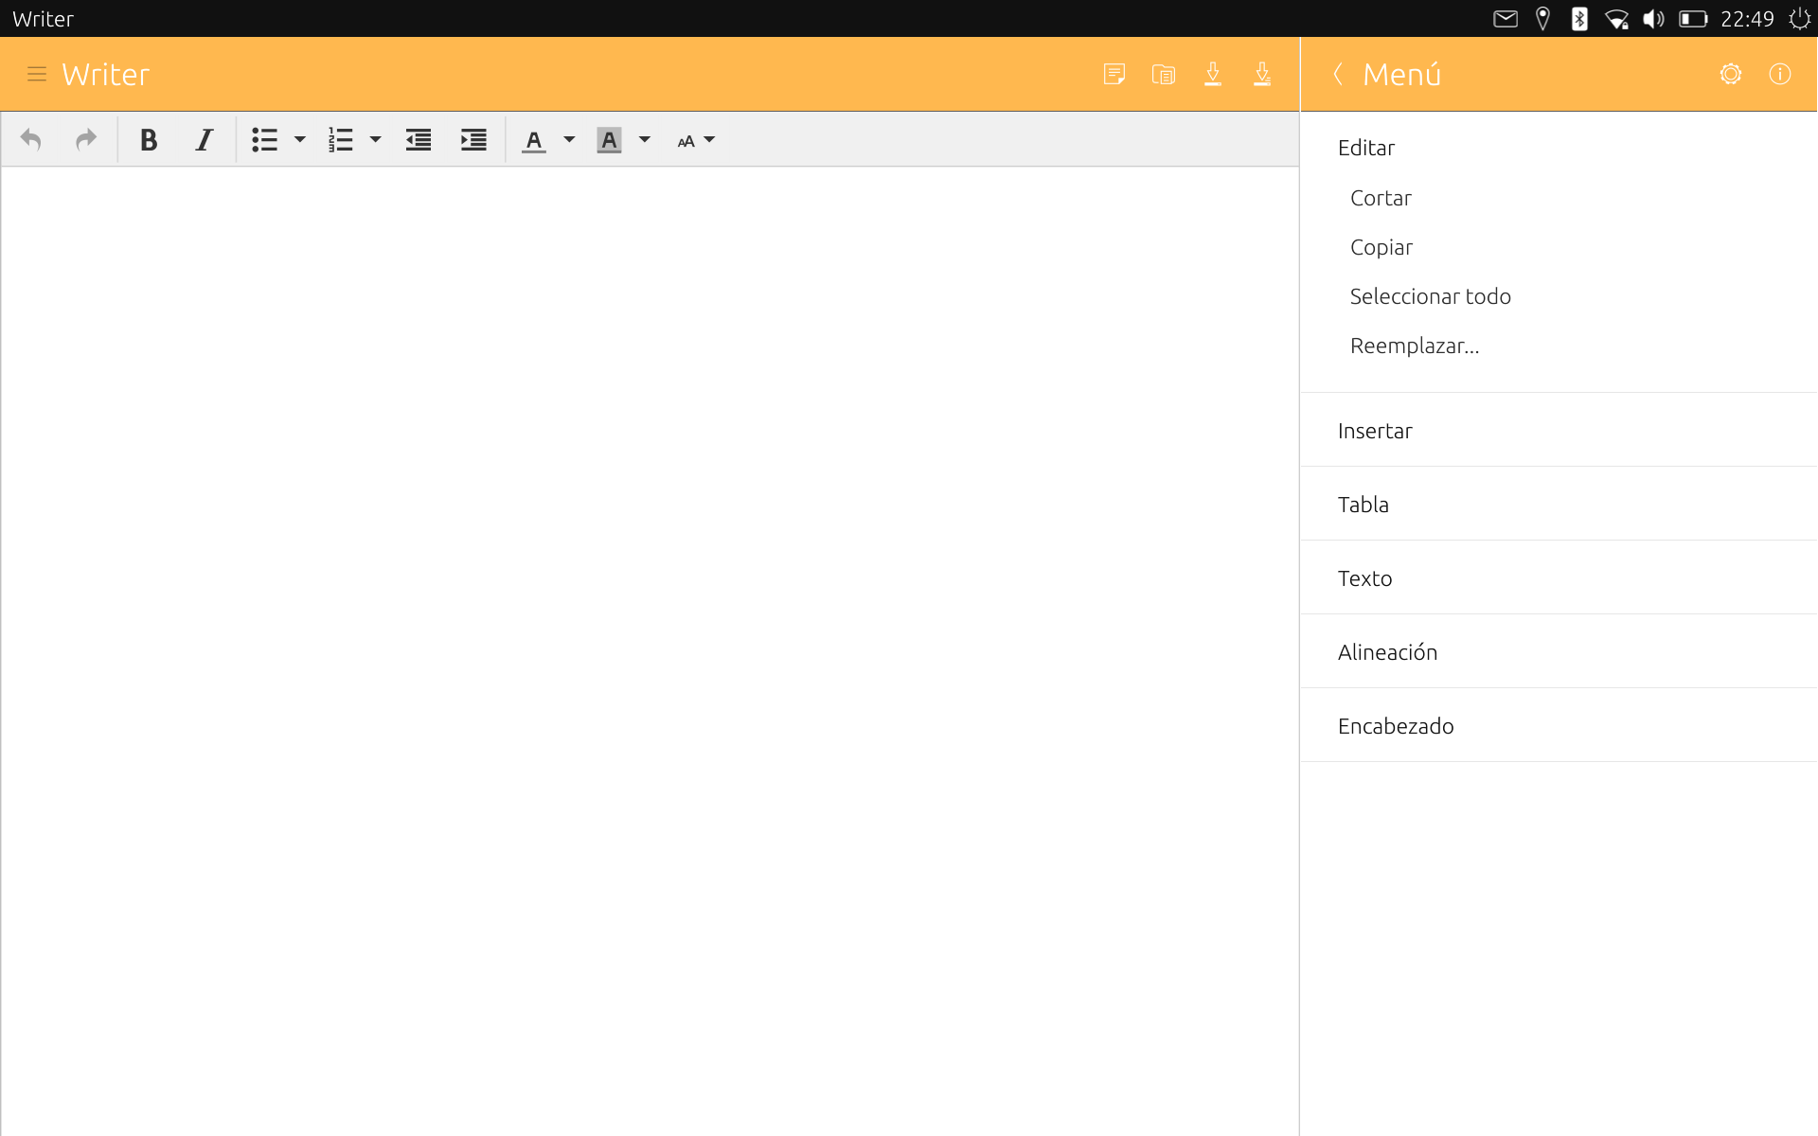Open the font size dropdown

pyautogui.click(x=696, y=141)
